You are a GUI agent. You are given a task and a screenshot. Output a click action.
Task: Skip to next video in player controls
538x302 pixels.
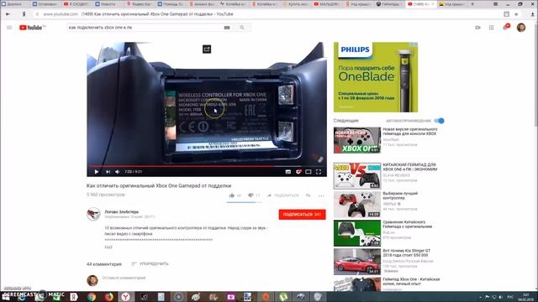108,171
